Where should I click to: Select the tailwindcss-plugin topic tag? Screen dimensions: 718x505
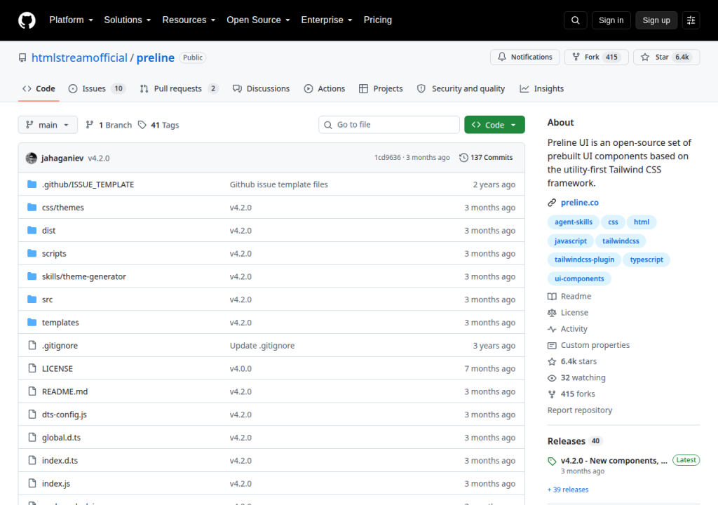pos(584,260)
